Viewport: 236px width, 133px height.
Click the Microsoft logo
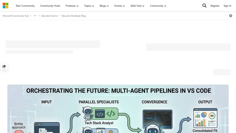point(6,6)
